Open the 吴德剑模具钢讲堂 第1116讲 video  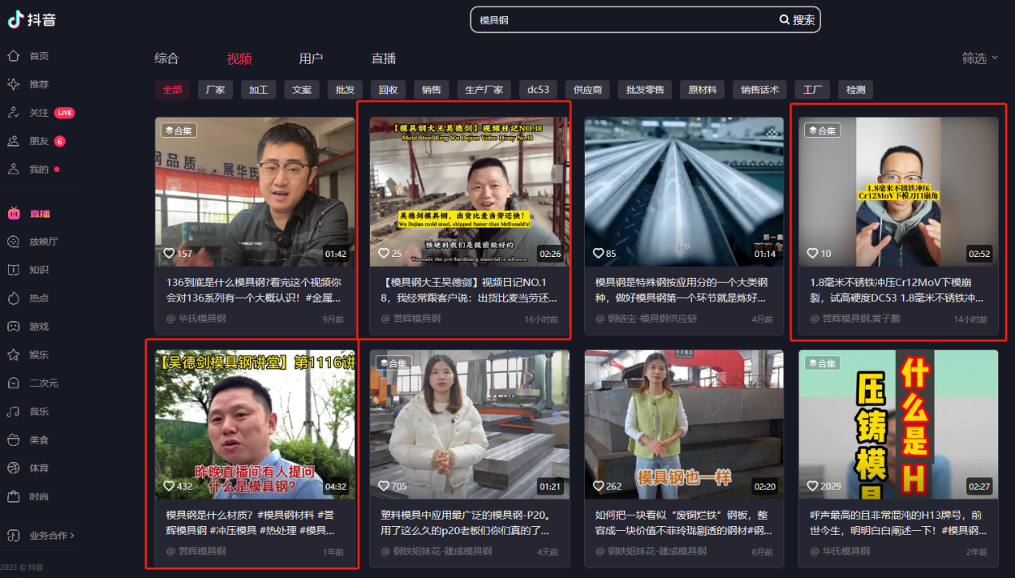255,424
